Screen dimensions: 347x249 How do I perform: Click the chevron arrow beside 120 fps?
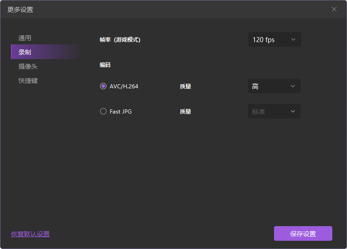[x=293, y=40]
